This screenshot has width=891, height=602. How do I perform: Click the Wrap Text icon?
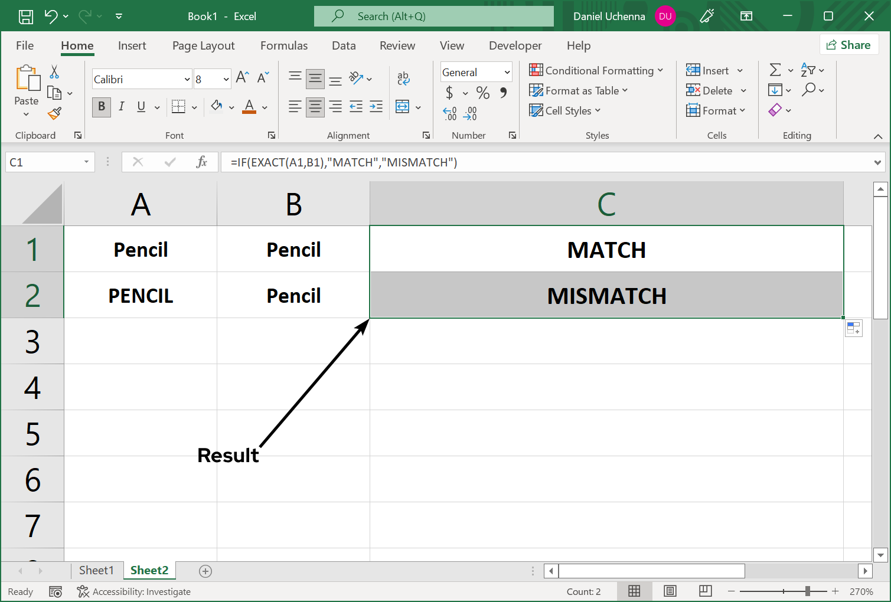403,78
